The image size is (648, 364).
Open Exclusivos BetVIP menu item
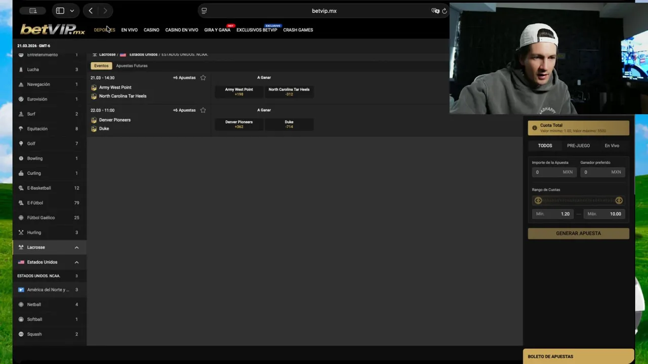click(257, 30)
